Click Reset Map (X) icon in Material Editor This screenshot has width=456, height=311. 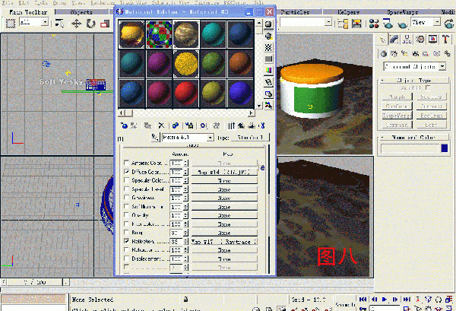pos(161,125)
